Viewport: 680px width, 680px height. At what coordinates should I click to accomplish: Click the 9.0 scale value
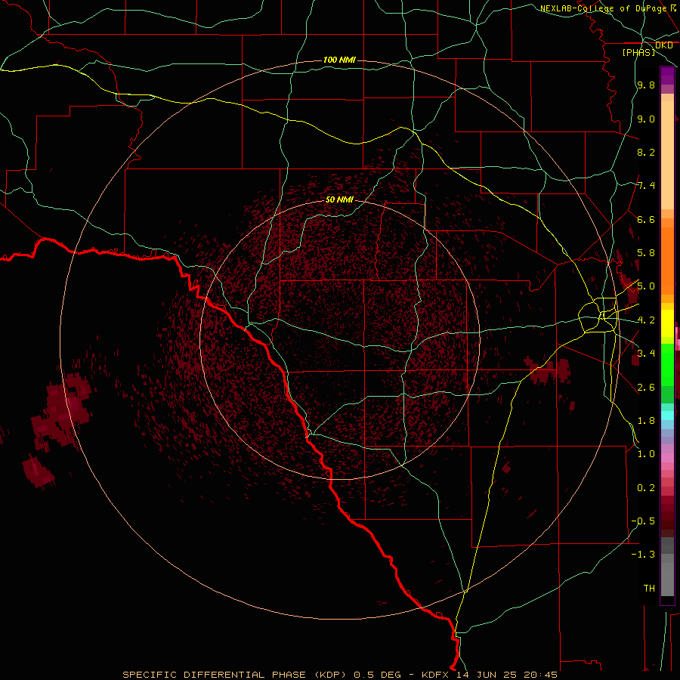(x=646, y=119)
